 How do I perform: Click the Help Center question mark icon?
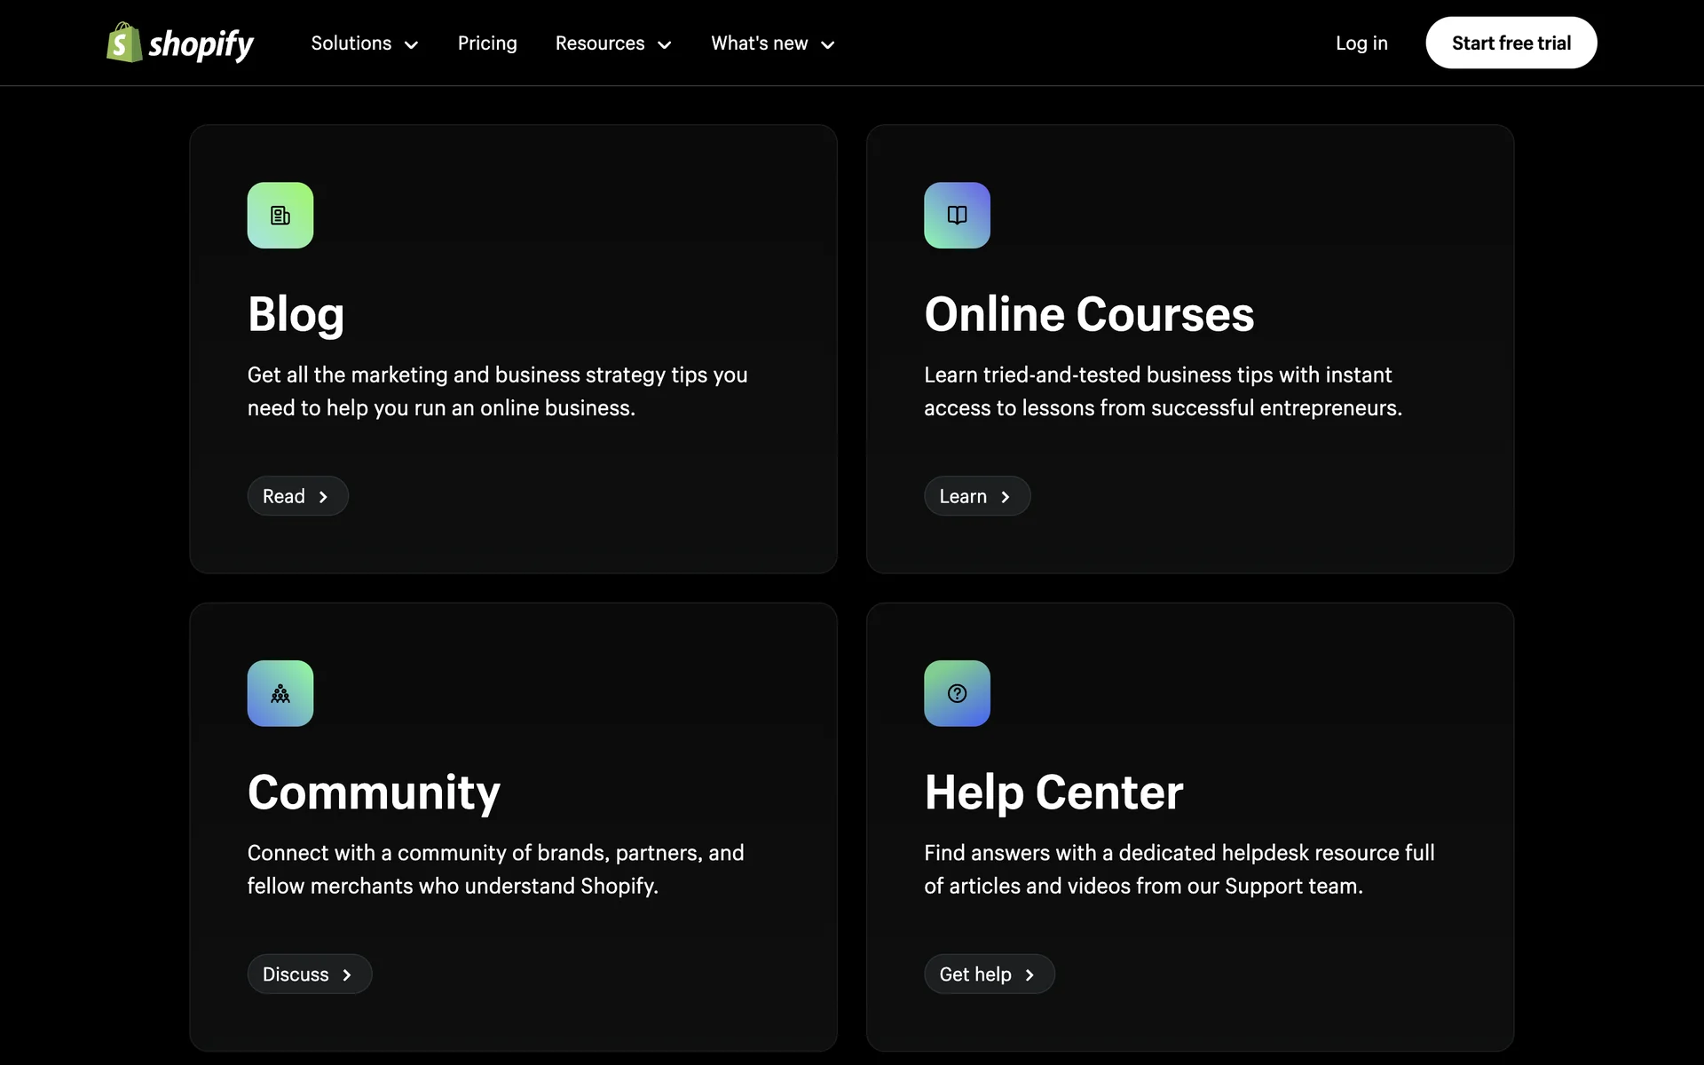[957, 693]
